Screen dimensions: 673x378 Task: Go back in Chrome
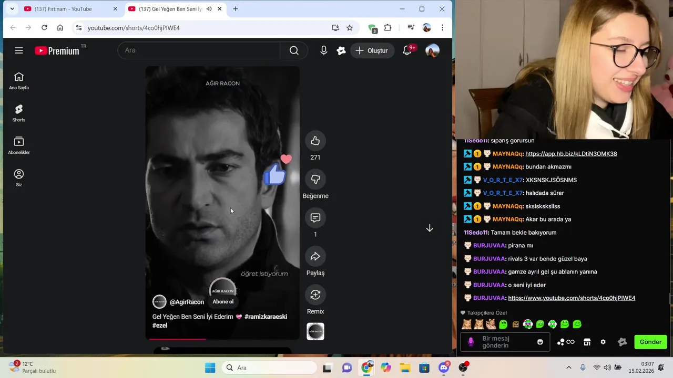13,28
